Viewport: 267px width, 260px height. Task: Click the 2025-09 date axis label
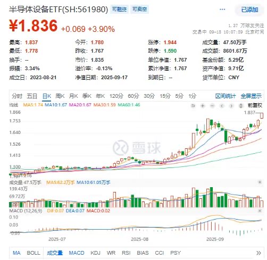[x=215, y=239]
